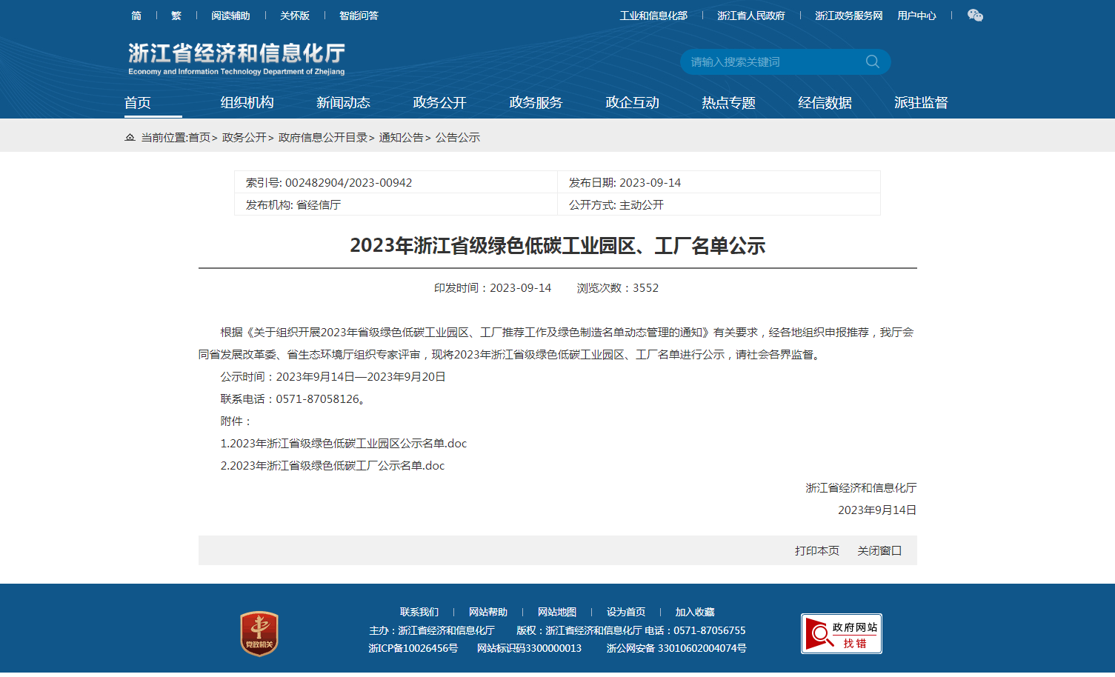Go to the 经信数据 menu tab

(825, 103)
